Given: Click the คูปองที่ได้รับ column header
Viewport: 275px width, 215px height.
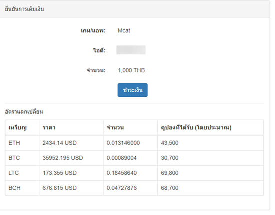Looking at the screenshot, I should [x=196, y=127].
